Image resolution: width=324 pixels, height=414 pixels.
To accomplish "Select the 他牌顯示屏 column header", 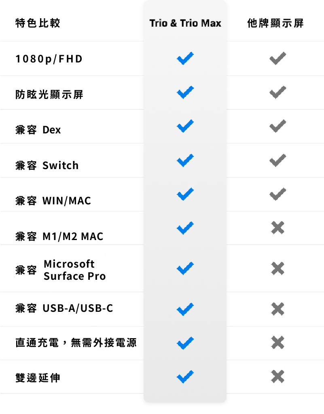I will (275, 23).
